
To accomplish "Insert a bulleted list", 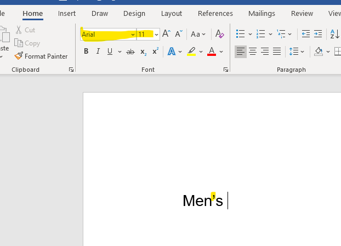I will coord(240,34).
